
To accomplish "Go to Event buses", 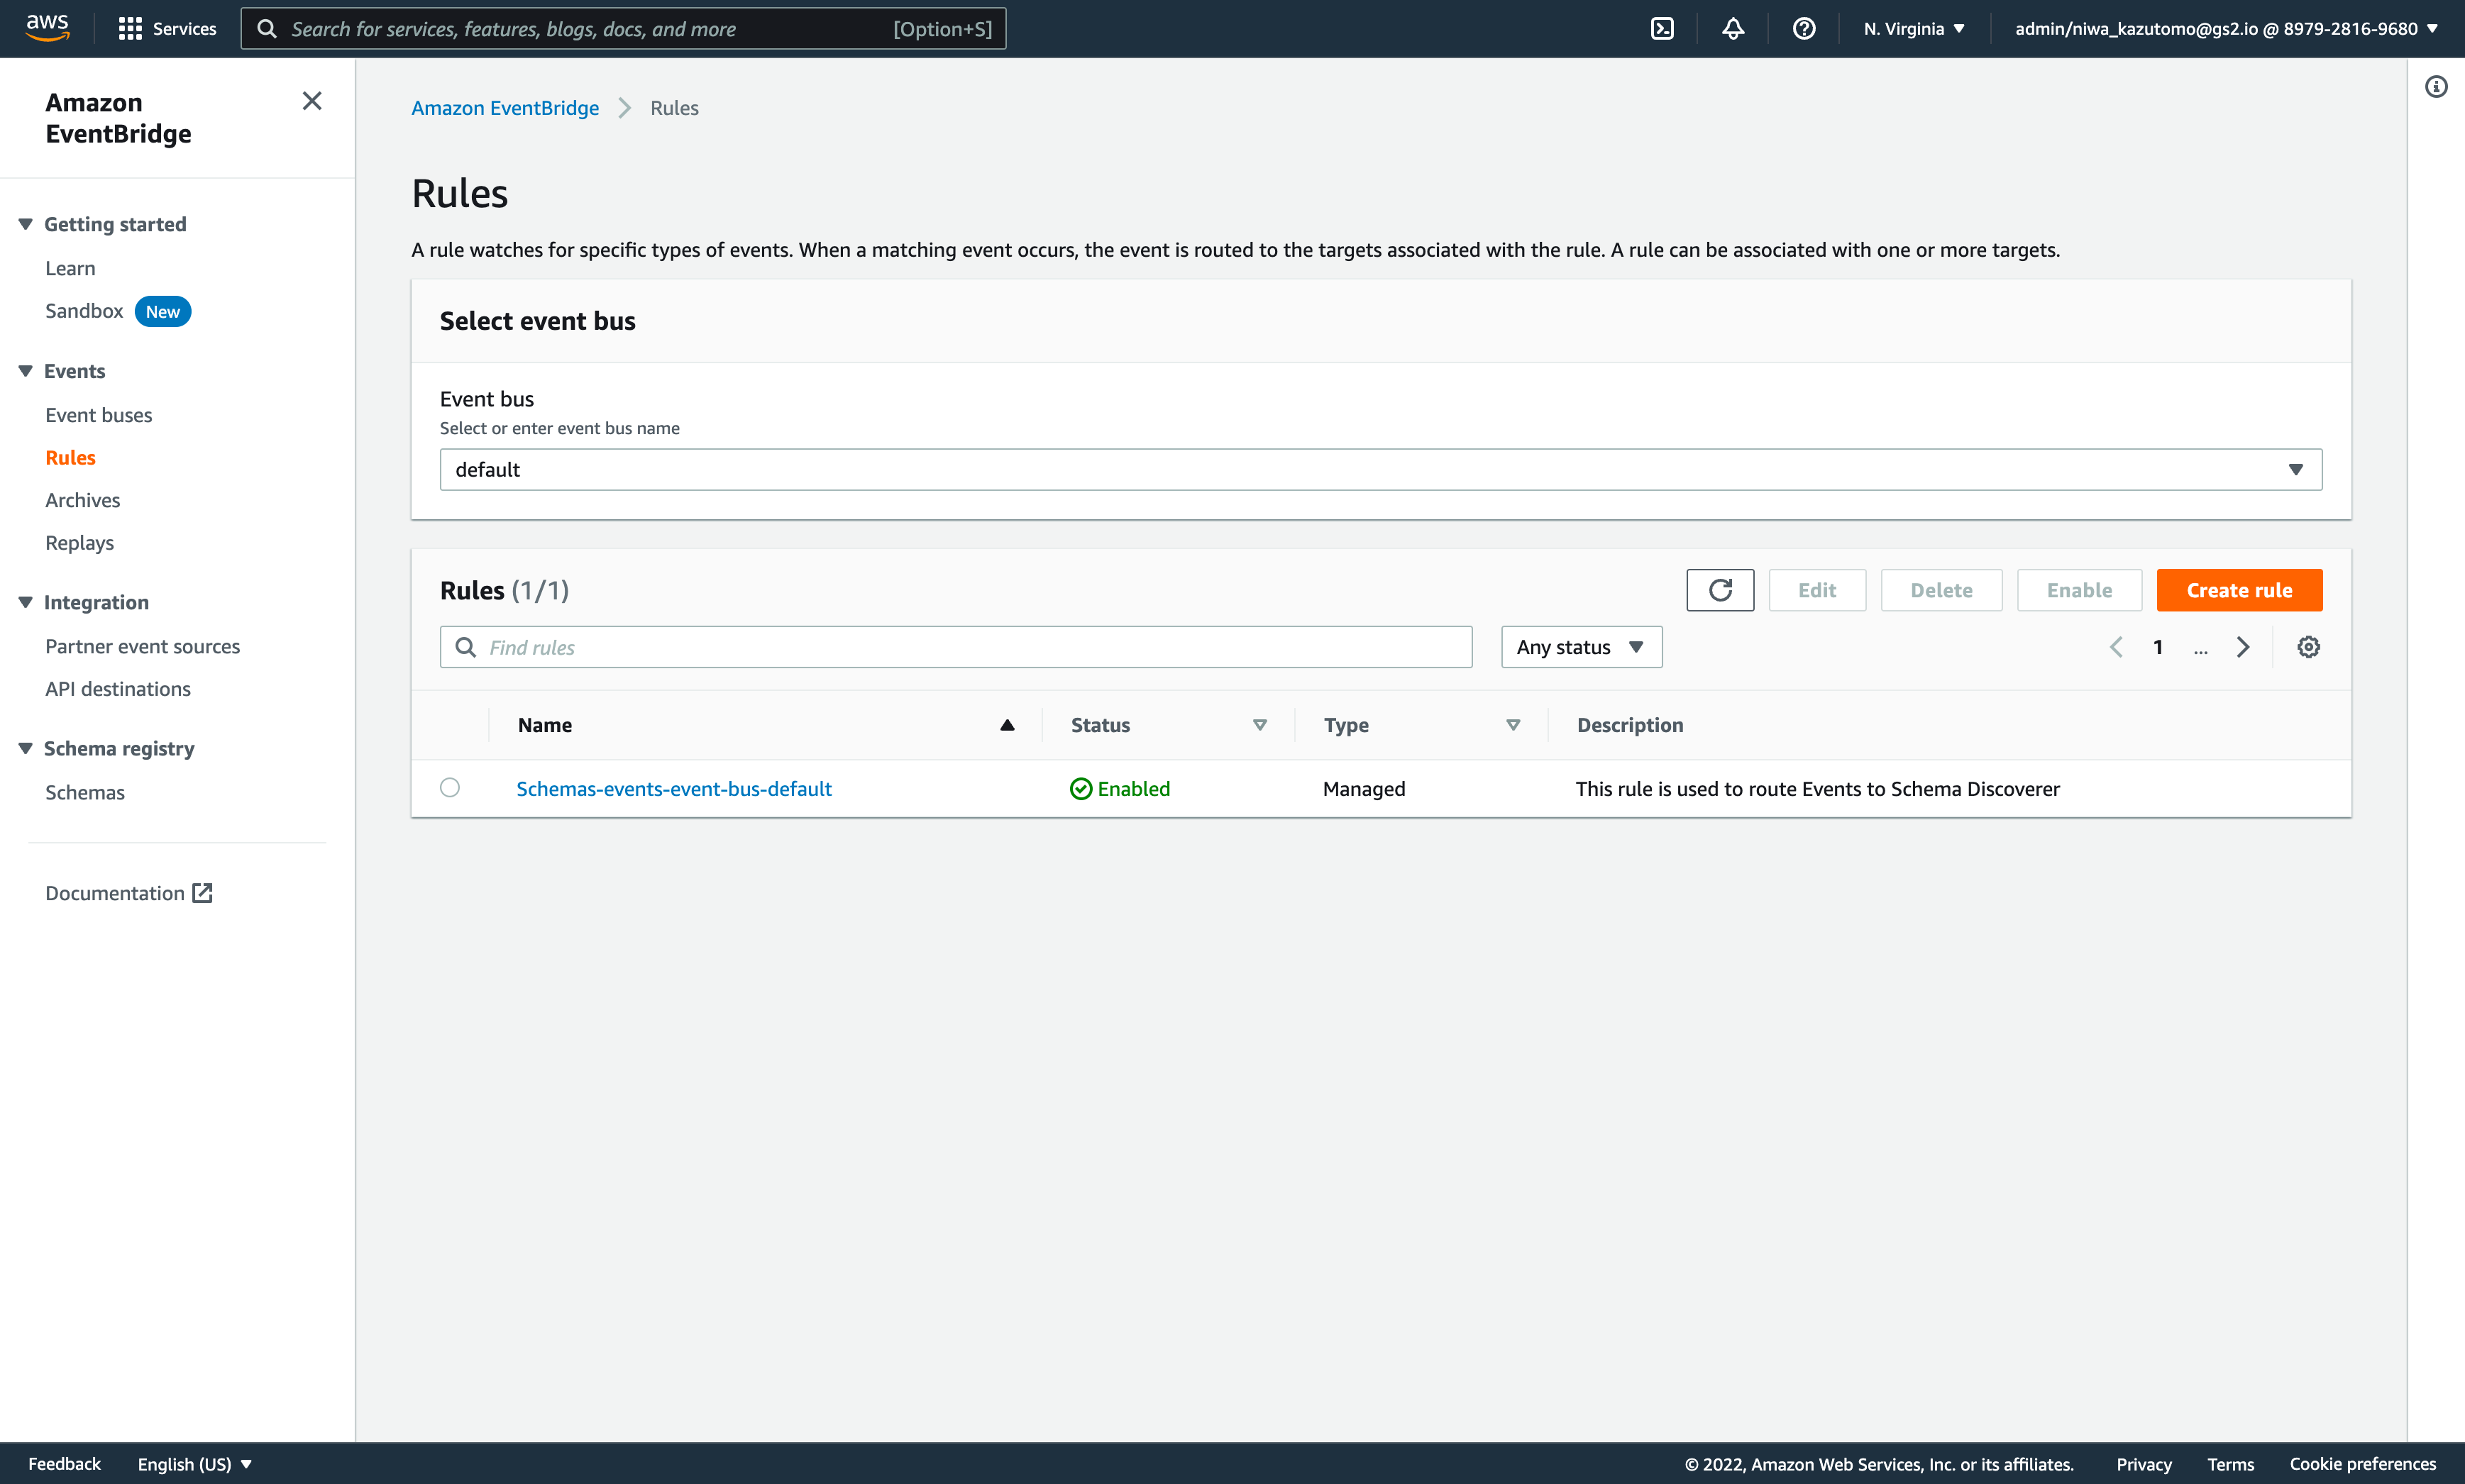I will [99, 415].
